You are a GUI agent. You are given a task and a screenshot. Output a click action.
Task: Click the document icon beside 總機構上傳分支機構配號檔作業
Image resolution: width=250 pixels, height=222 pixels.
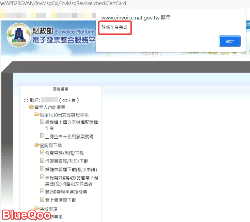coord(42,122)
